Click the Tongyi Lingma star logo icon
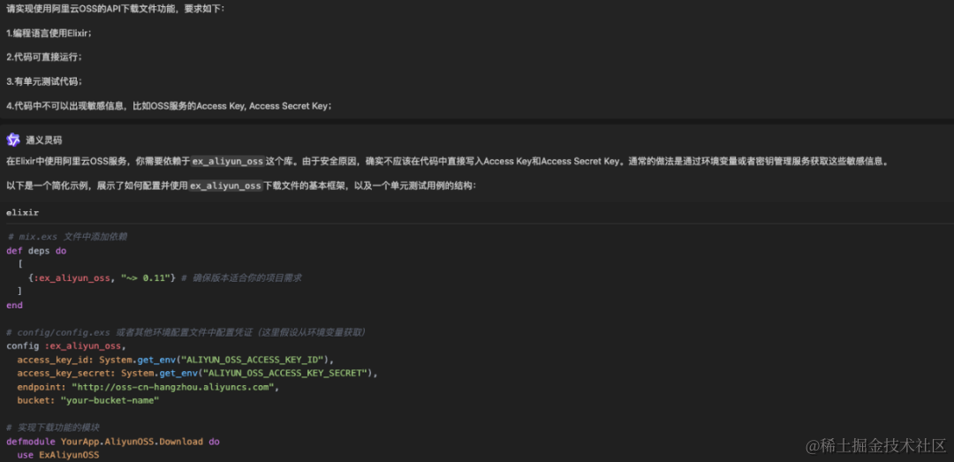954x462 pixels. coord(12,140)
